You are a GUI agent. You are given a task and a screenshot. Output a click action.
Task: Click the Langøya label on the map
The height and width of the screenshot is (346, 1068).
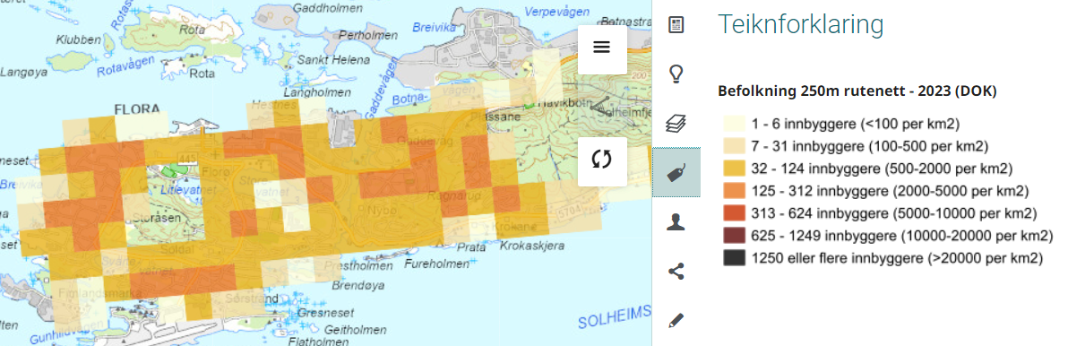25,72
